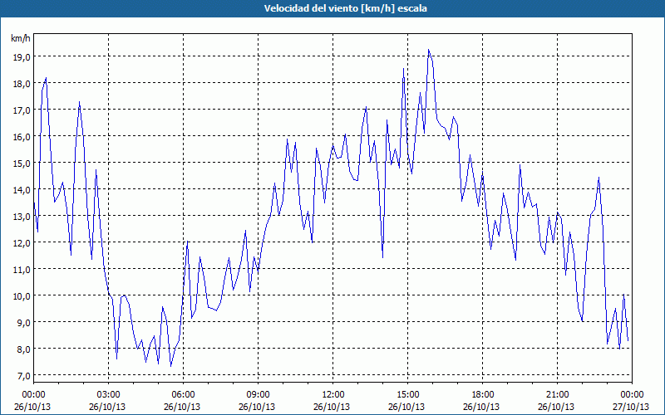Click the 15:00 time label
This screenshot has width=665, height=415.
tap(407, 395)
